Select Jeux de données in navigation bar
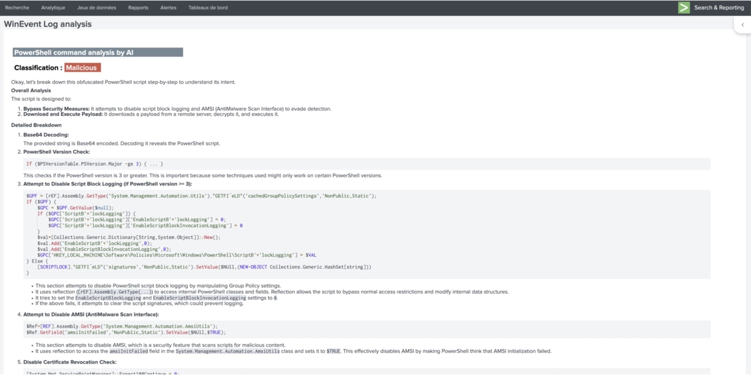751x376 pixels. [96, 8]
